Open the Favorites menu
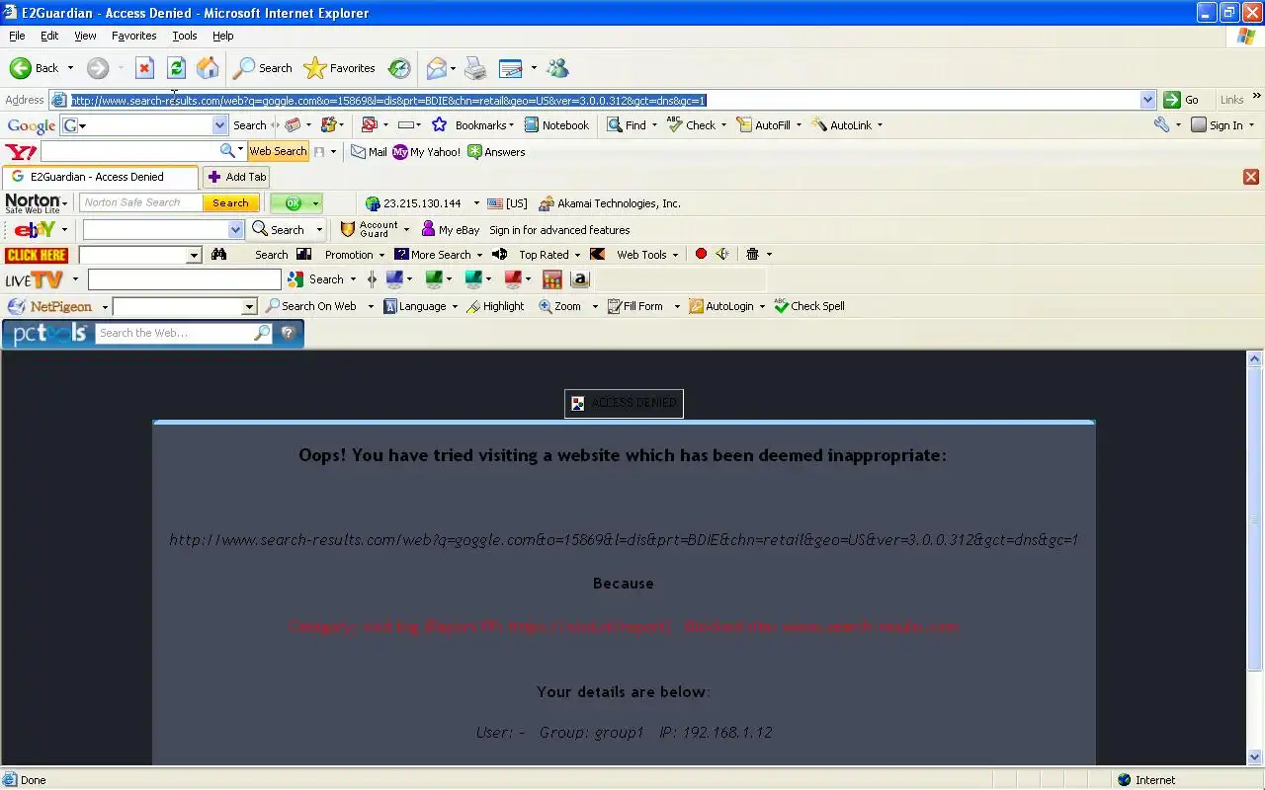This screenshot has height=790, width=1265. point(133,36)
